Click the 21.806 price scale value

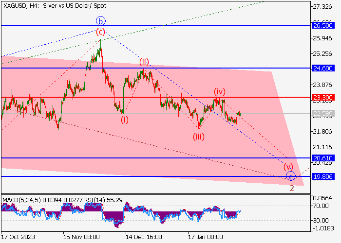322,132
